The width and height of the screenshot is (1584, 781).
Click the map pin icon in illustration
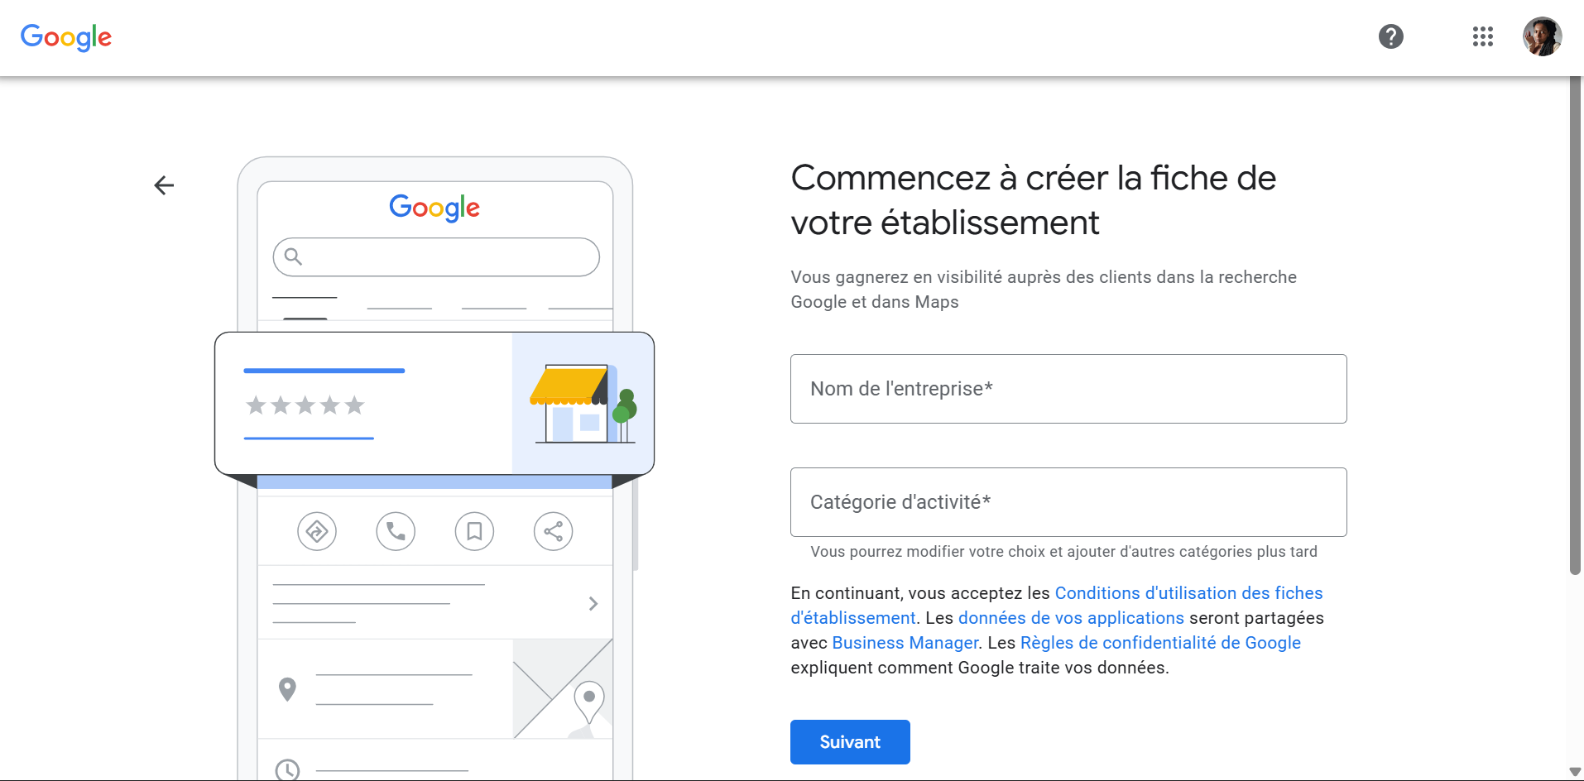point(287,689)
